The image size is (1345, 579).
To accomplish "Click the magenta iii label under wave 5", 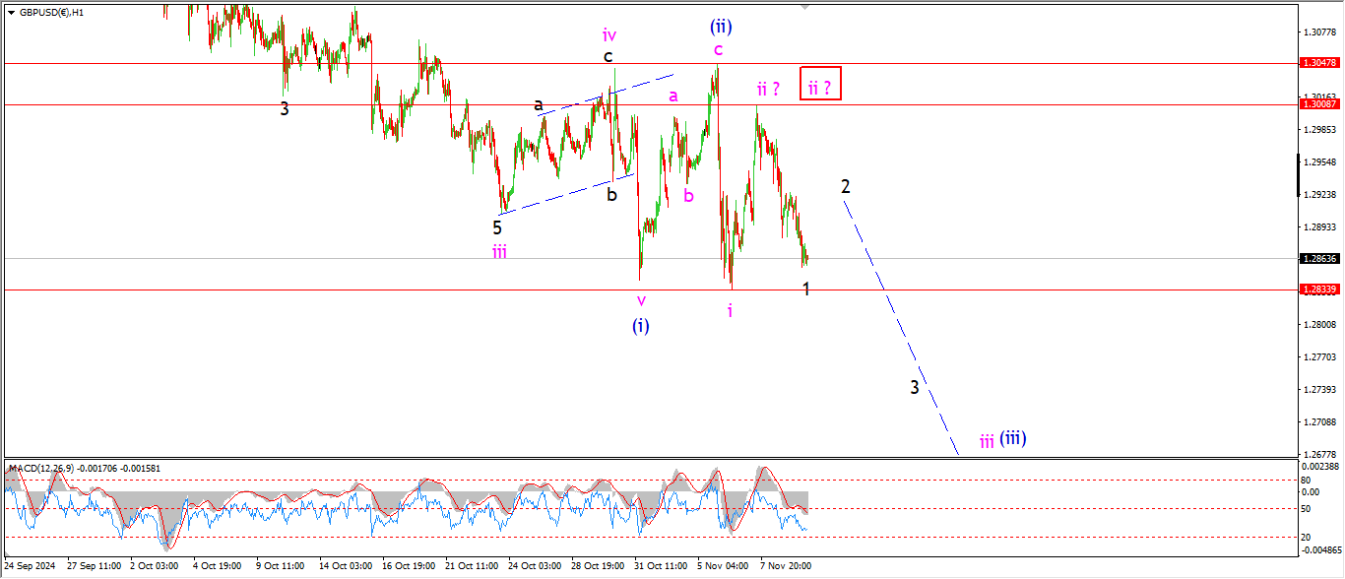I will click(x=499, y=251).
